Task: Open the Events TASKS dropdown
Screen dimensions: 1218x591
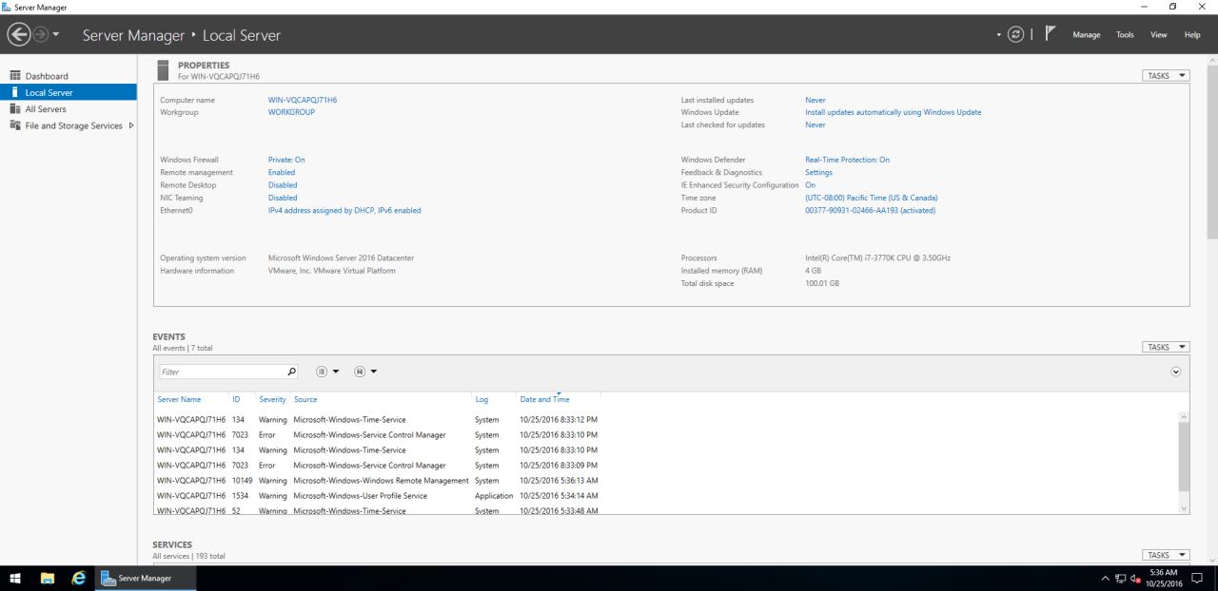Action: pyautogui.click(x=1167, y=347)
